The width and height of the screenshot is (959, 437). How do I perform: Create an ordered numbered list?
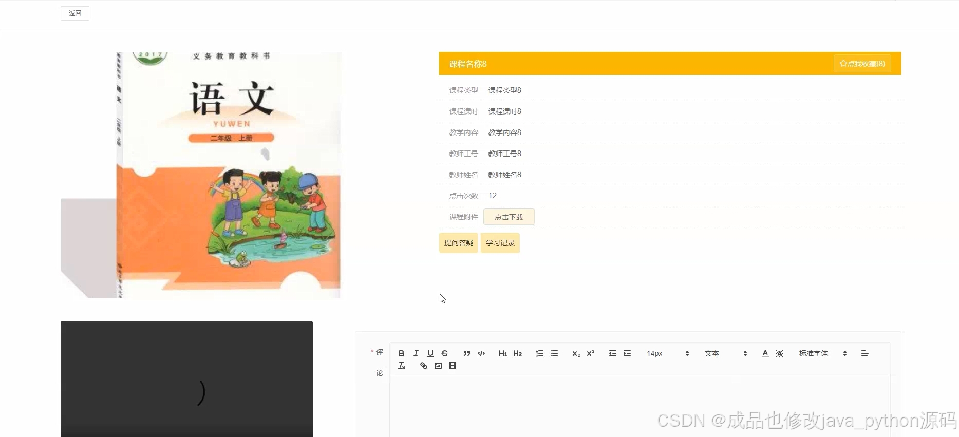pyautogui.click(x=539, y=353)
